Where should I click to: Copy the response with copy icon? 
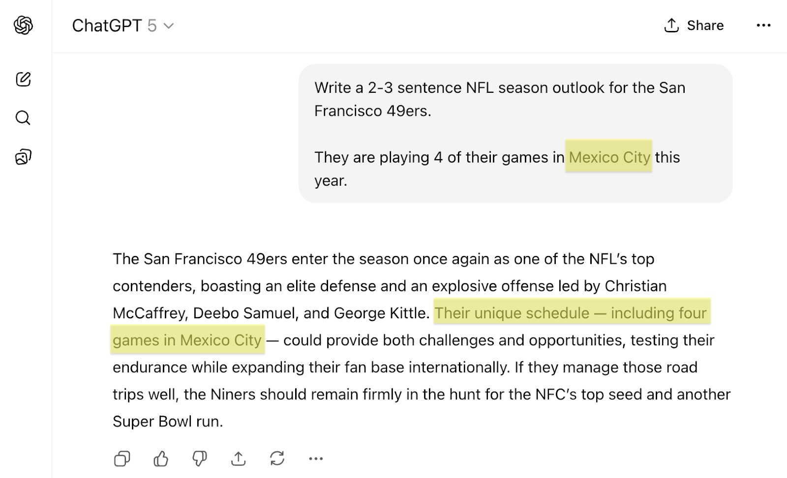(122, 459)
